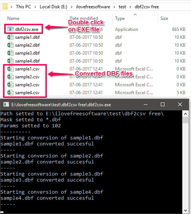Sort files by Size column header
191x214 pixels.
tap(164, 18)
